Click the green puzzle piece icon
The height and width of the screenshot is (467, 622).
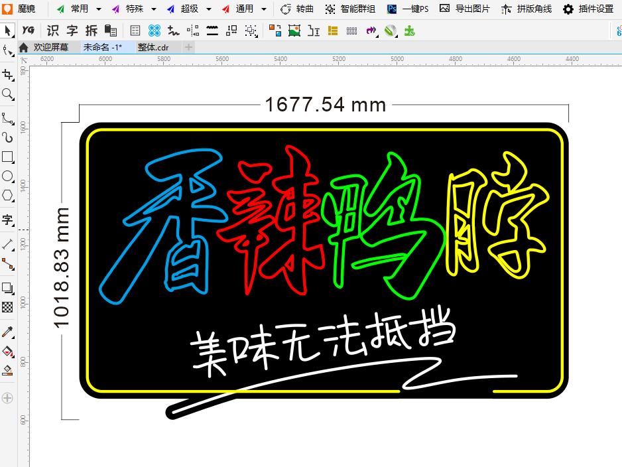point(409,31)
